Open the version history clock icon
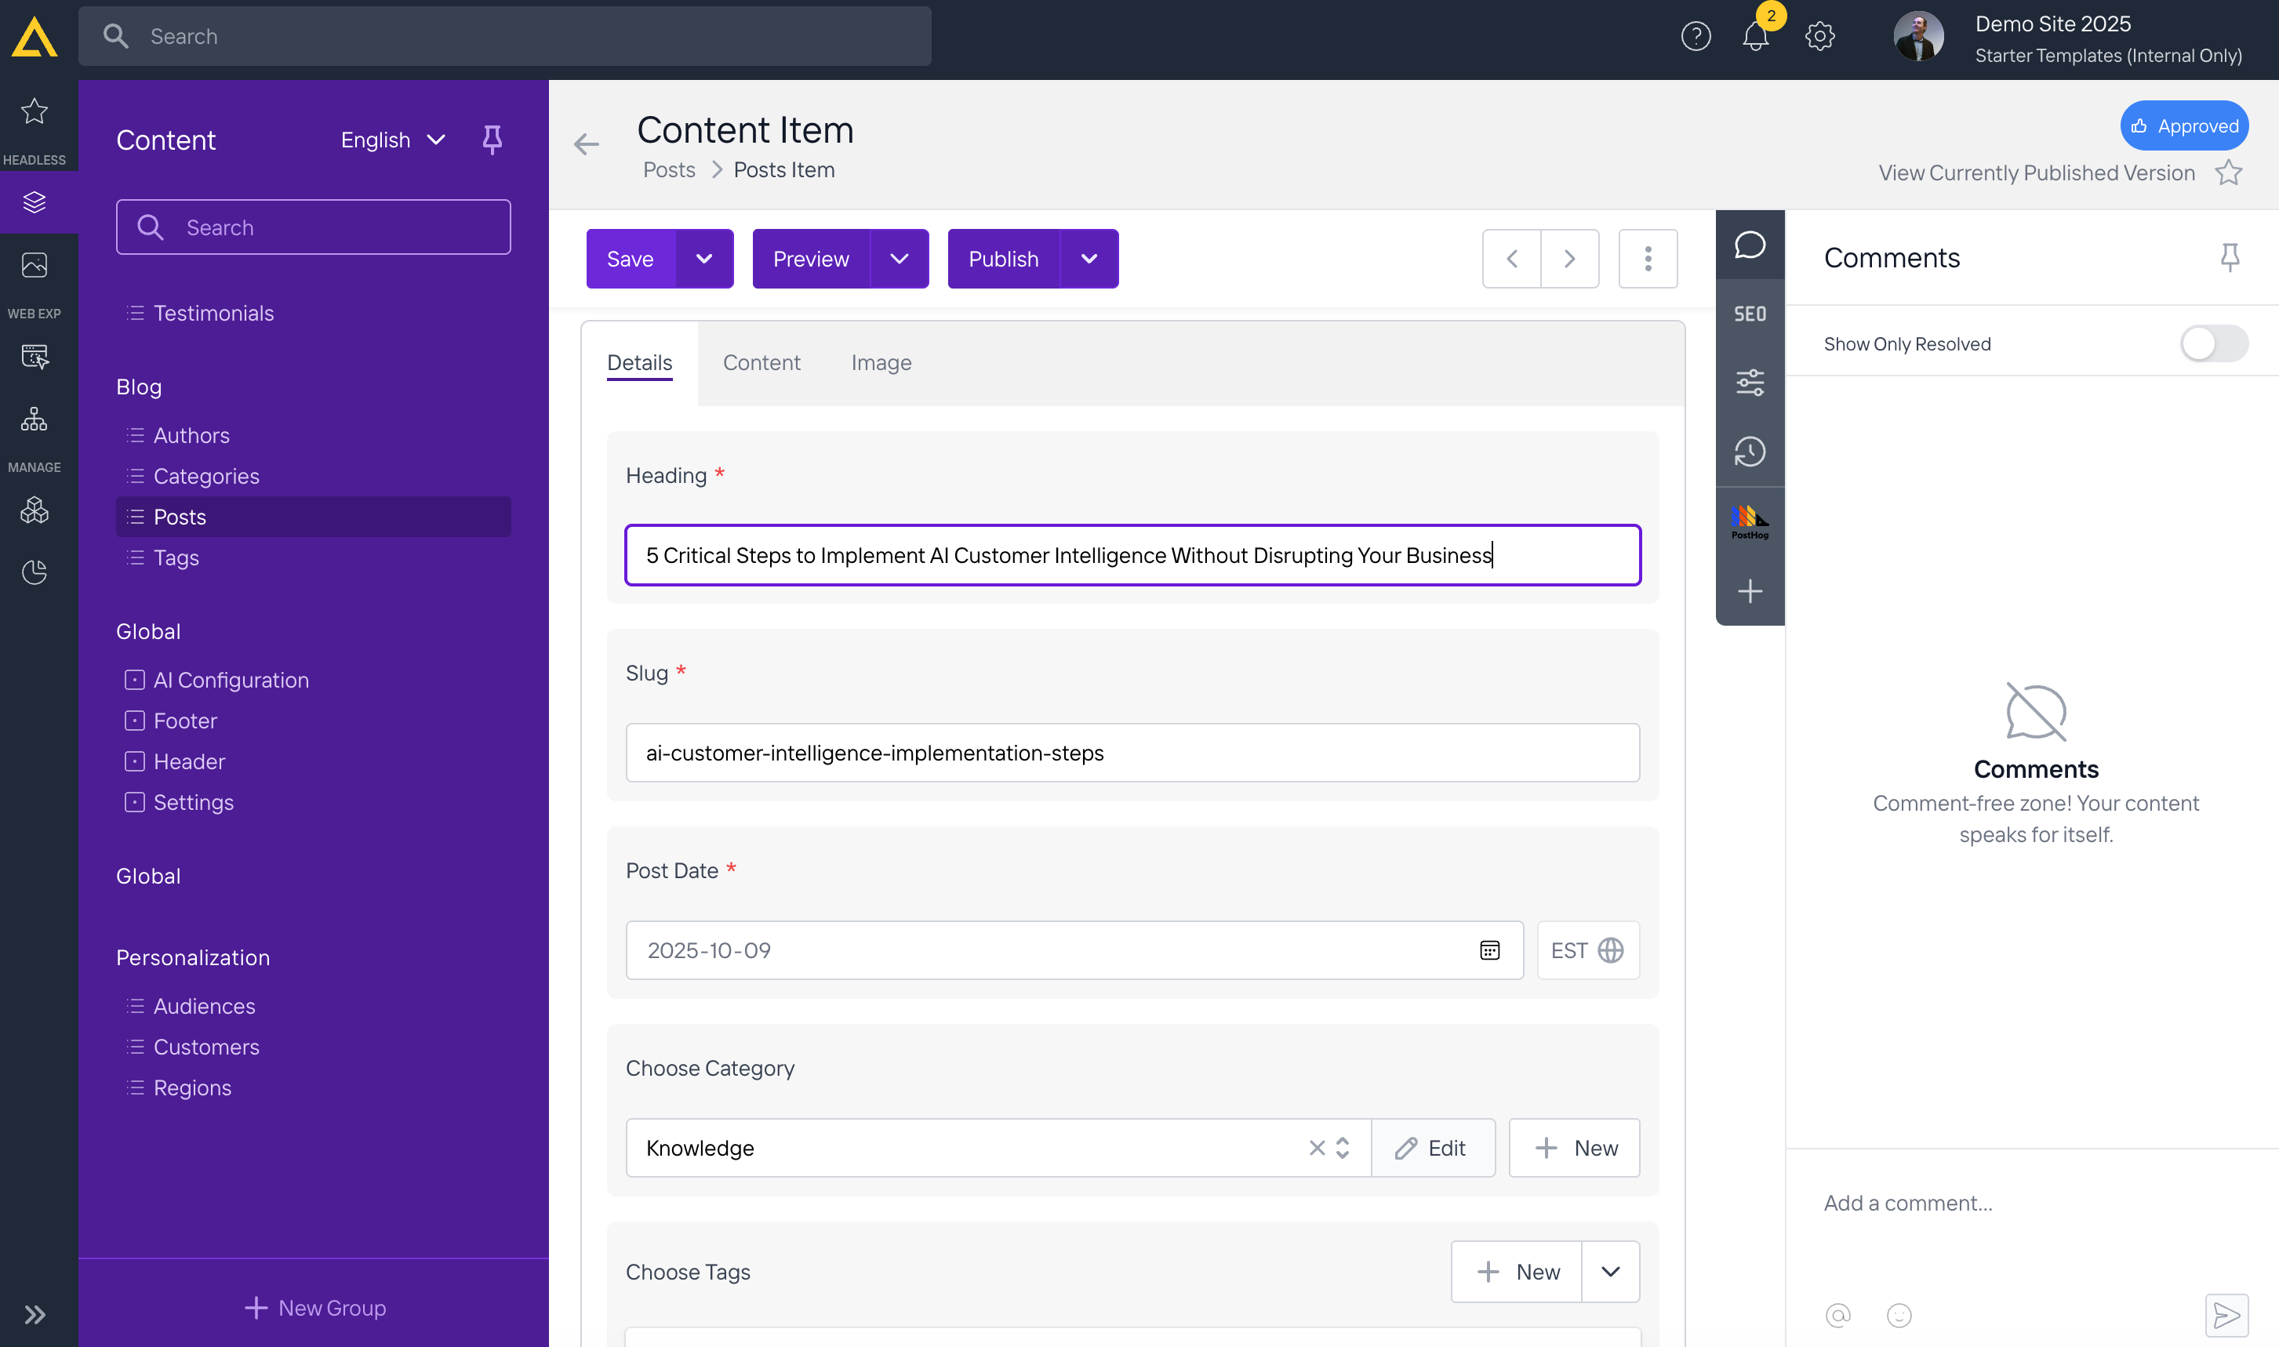The height and width of the screenshot is (1347, 2279). (1749, 452)
